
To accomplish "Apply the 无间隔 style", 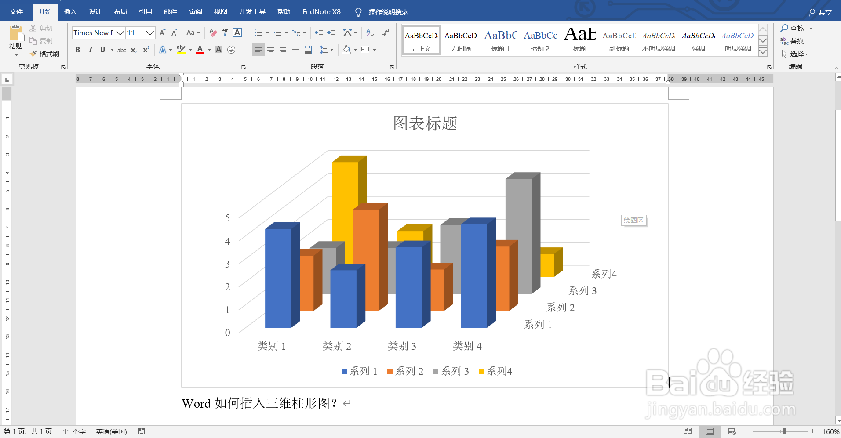I will click(461, 40).
